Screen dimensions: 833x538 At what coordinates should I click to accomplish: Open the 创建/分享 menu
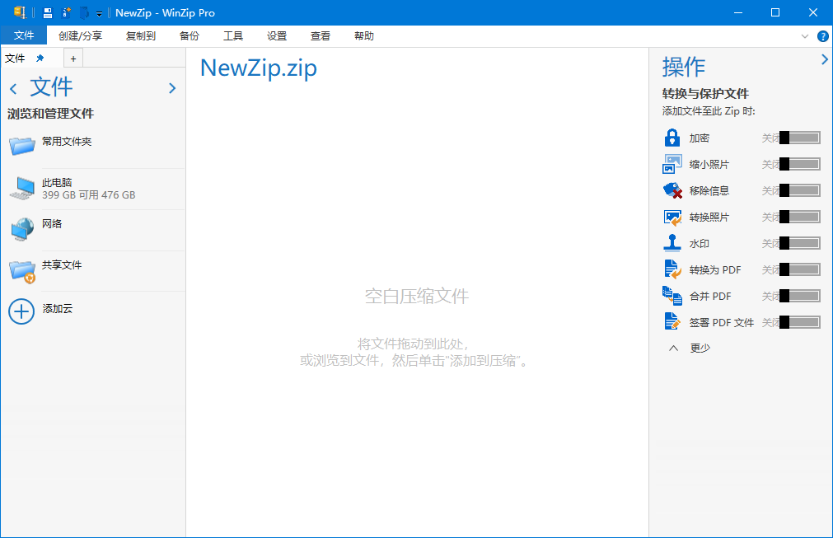[x=81, y=36]
